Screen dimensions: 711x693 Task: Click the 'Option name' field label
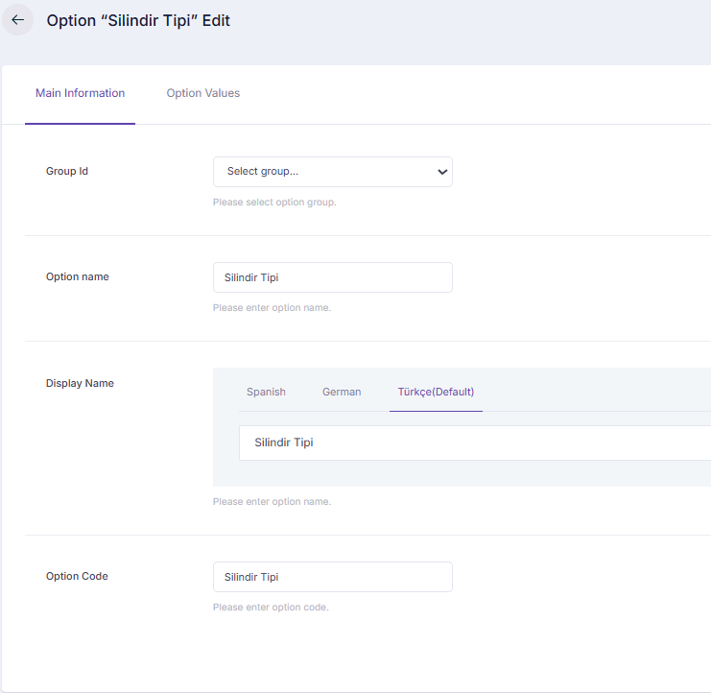[78, 276]
